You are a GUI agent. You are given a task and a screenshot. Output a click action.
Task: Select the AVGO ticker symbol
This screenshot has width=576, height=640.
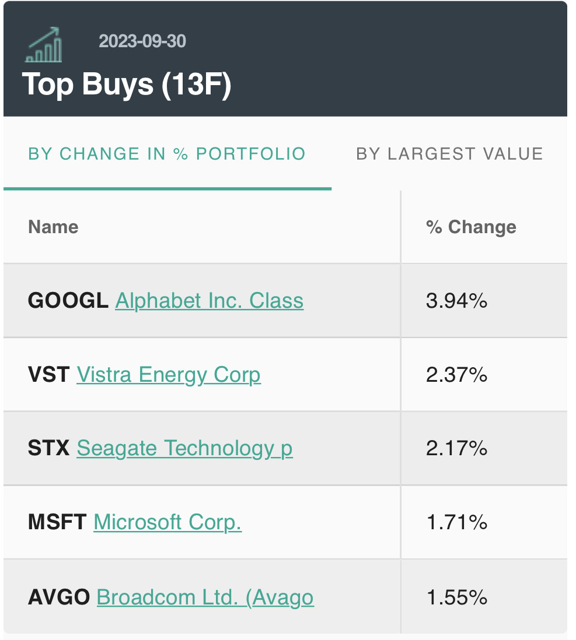[x=59, y=597]
